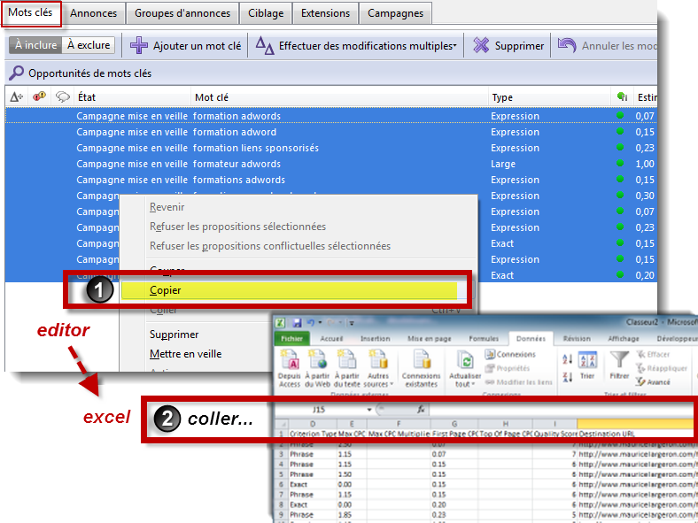Open the Campagnes tab
This screenshot has width=698, height=523.
pos(395,13)
